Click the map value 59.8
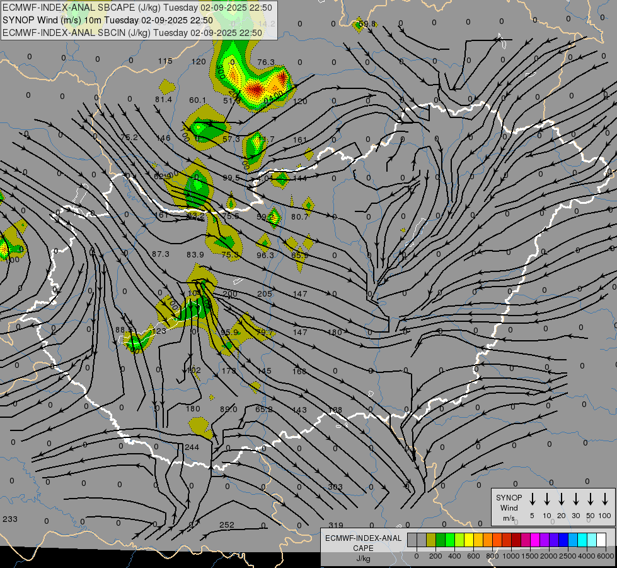The image size is (617, 568). tap(367, 24)
